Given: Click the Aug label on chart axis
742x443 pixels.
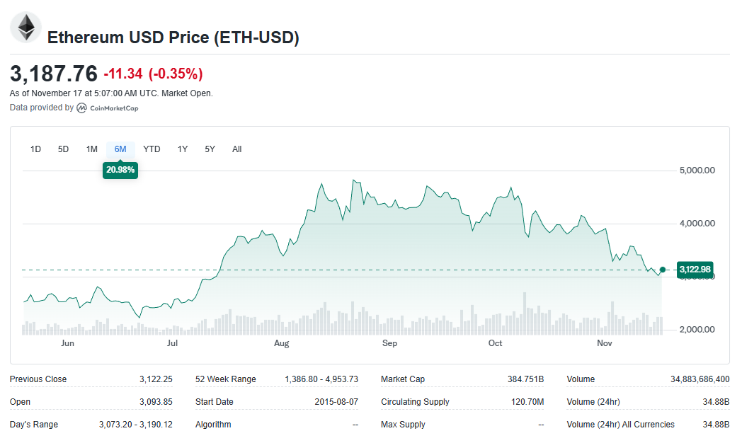Looking at the screenshot, I should [282, 343].
